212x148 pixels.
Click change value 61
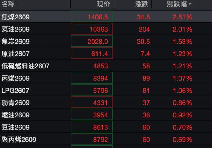(x=146, y=91)
